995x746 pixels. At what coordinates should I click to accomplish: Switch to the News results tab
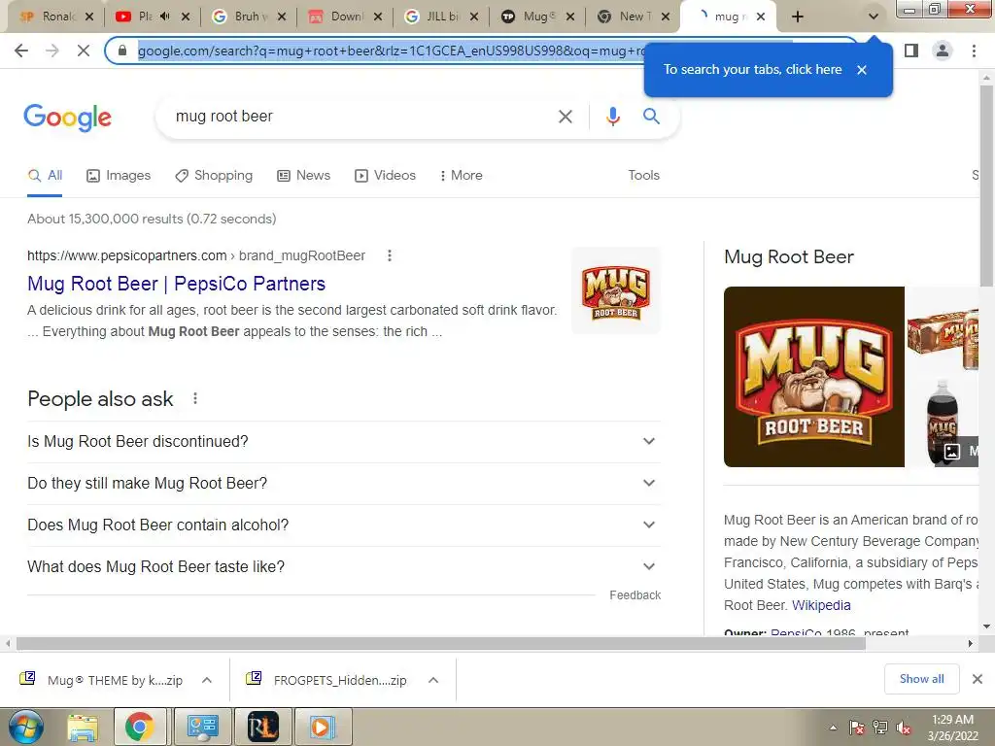tap(304, 176)
